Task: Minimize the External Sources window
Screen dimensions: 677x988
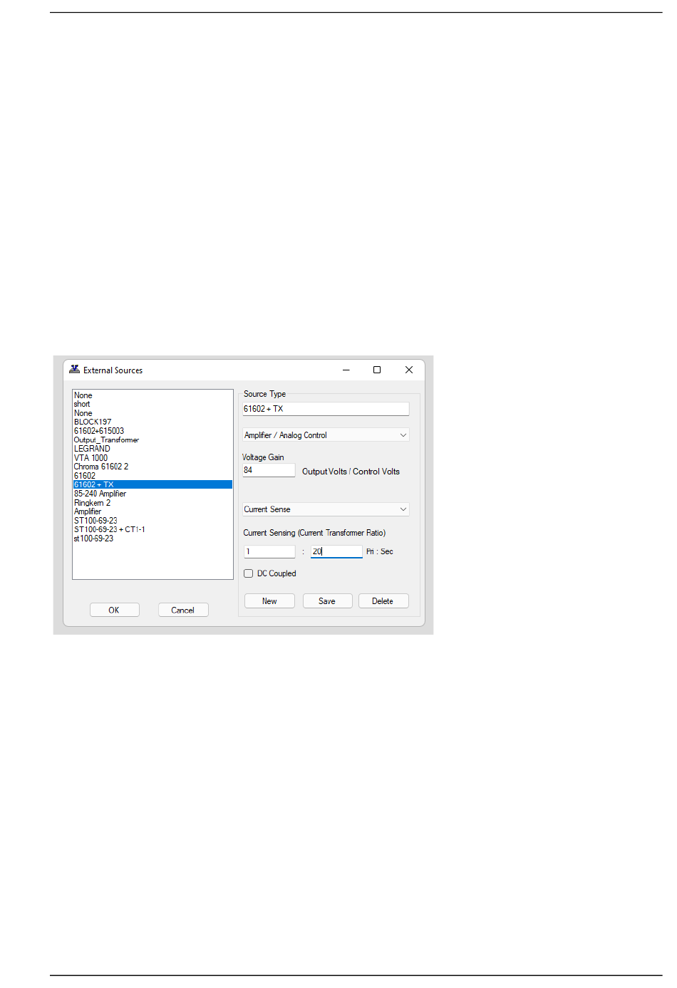Action: point(346,370)
